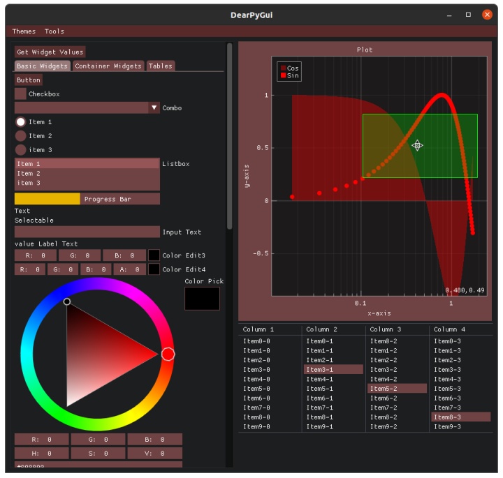Click the Color Pick preview swatch
The height and width of the screenshot is (478, 503).
click(202, 299)
